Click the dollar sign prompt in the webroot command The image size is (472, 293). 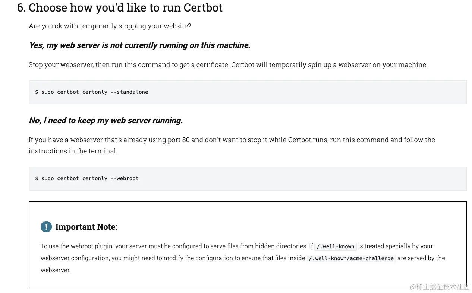tap(37, 178)
